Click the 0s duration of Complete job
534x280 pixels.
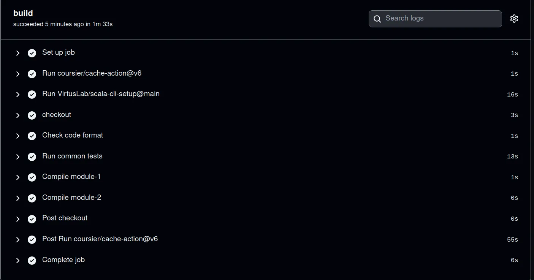point(514,260)
